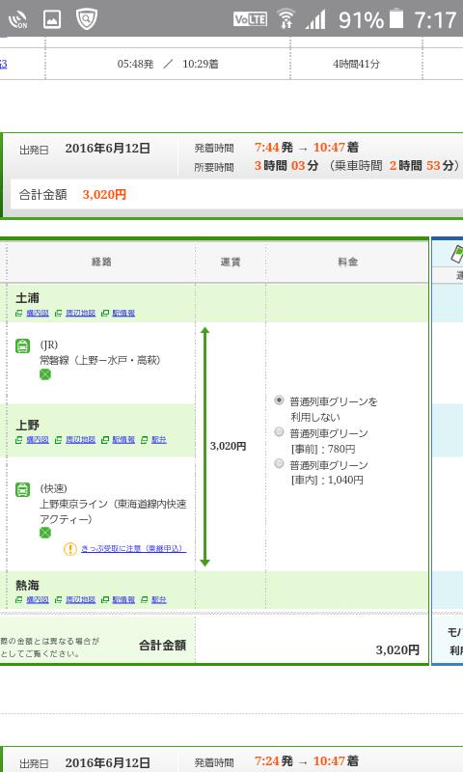Tap 05:48発 ／ 10:29着 time cell
The image size is (463, 772).
click(168, 64)
